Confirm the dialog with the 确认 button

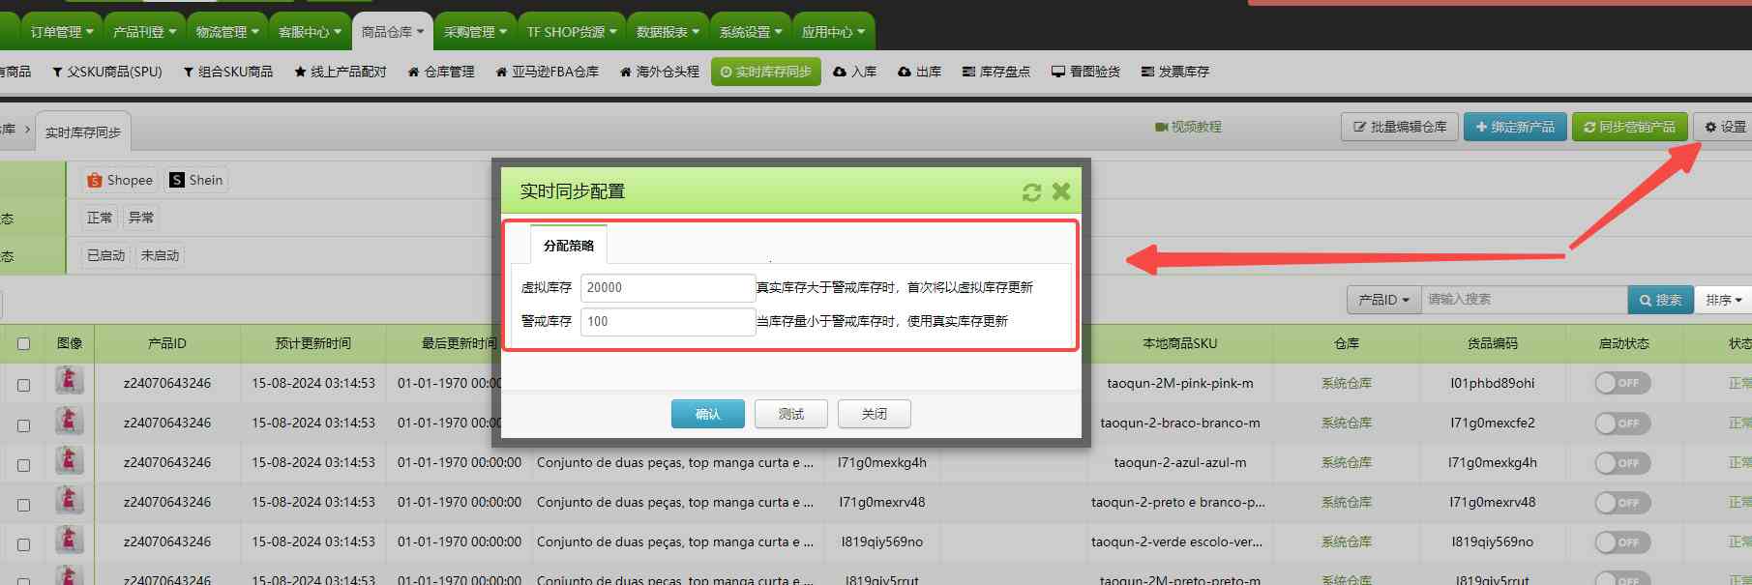coord(708,414)
